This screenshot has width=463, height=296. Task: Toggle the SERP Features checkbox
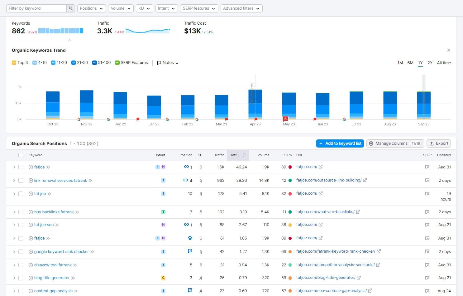coord(117,63)
